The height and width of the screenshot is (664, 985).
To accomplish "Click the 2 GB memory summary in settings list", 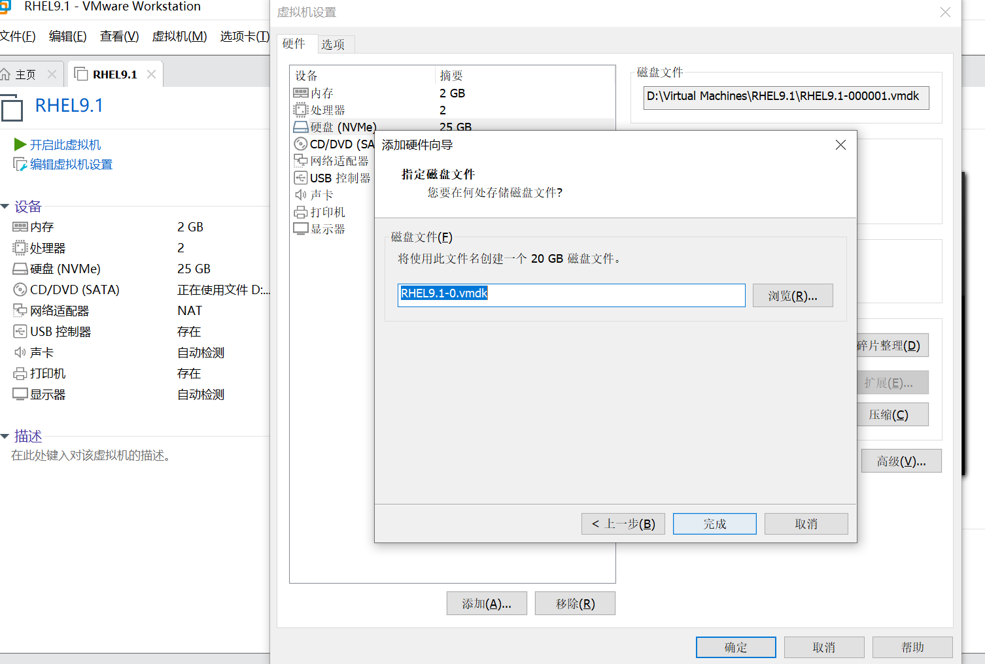I will pyautogui.click(x=452, y=93).
